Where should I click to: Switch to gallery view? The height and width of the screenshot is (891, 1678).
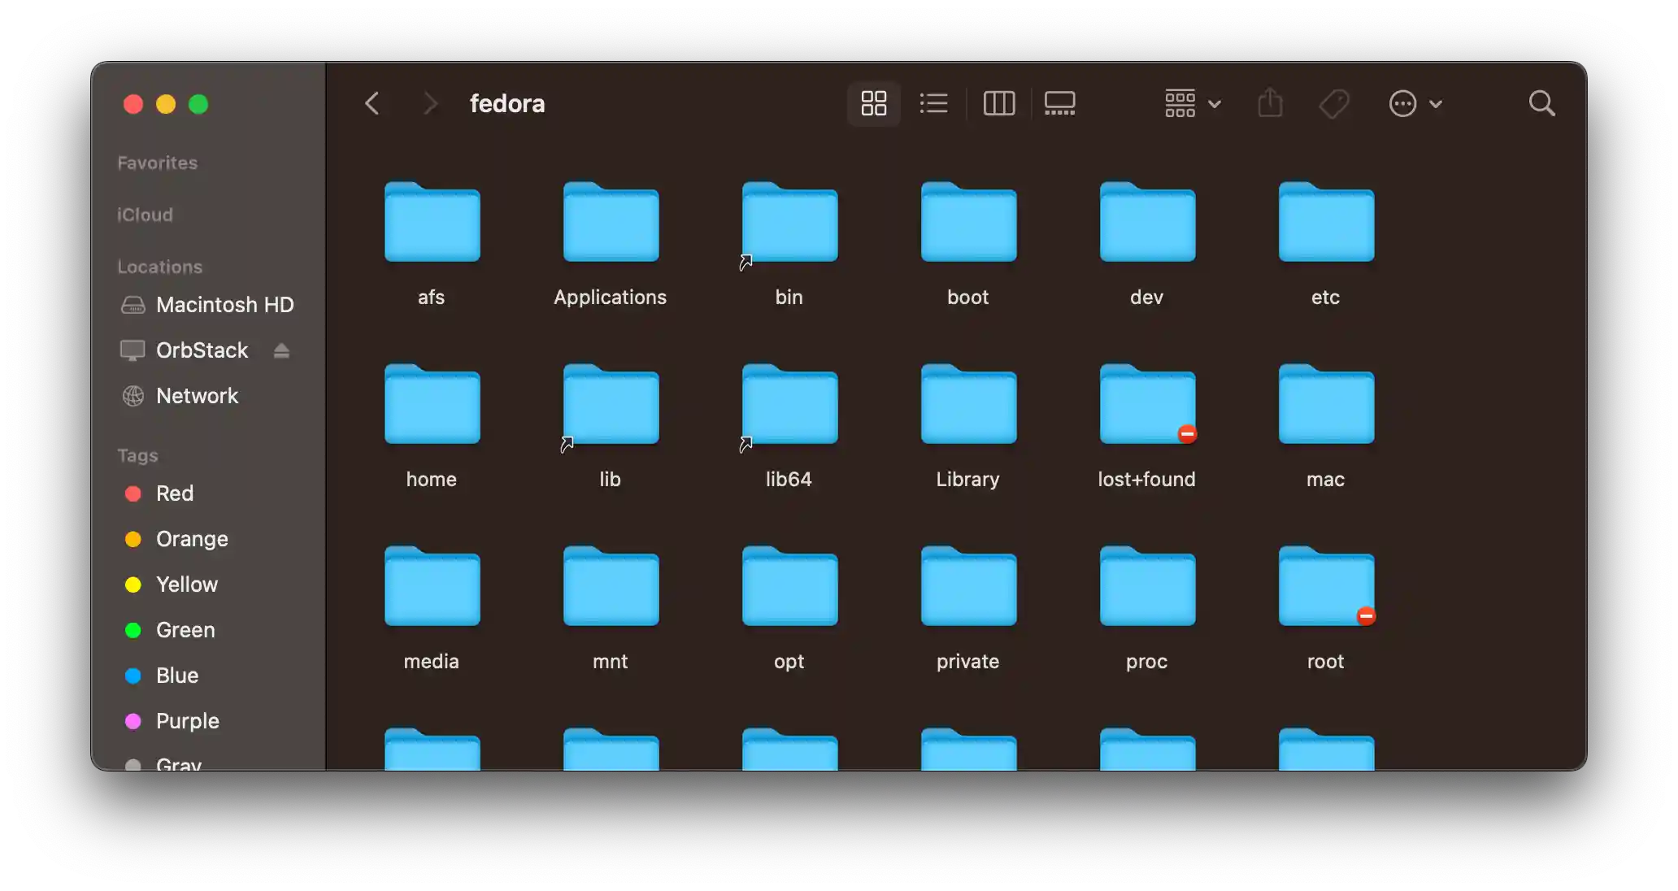click(x=1059, y=103)
